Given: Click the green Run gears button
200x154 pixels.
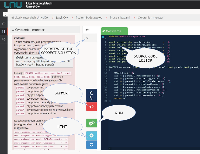Looking at the screenshot, I should (x=92, y=123).
